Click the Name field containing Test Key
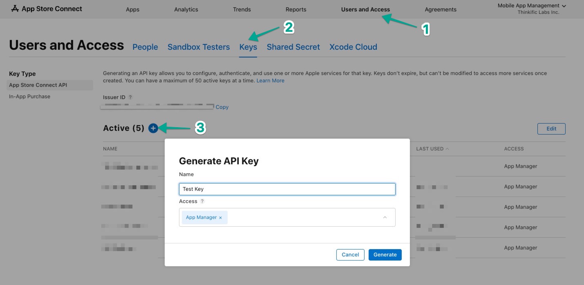The height and width of the screenshot is (285, 584). [x=287, y=189]
